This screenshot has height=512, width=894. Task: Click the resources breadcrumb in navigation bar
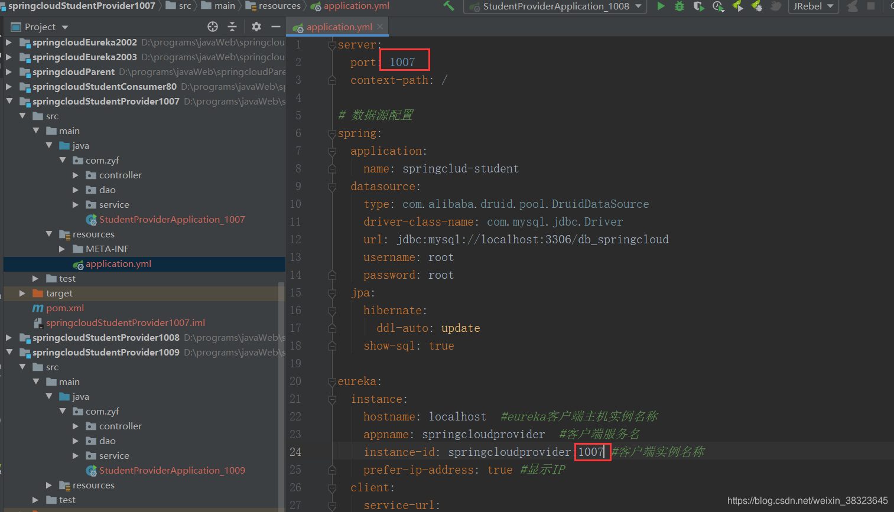point(273,6)
